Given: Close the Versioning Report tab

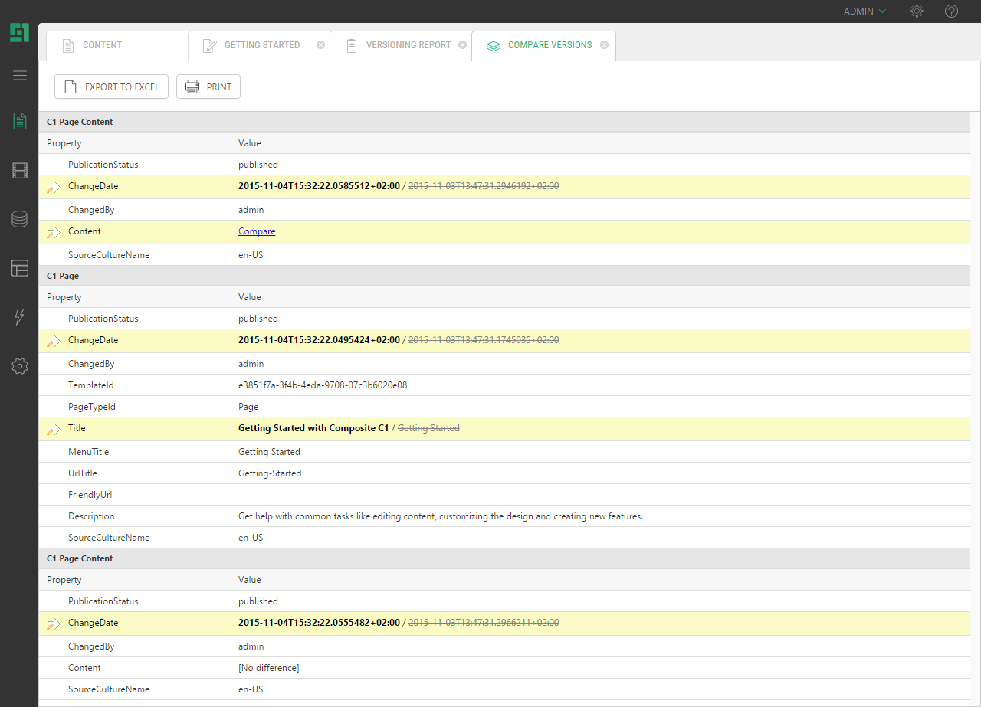Looking at the screenshot, I should point(462,45).
